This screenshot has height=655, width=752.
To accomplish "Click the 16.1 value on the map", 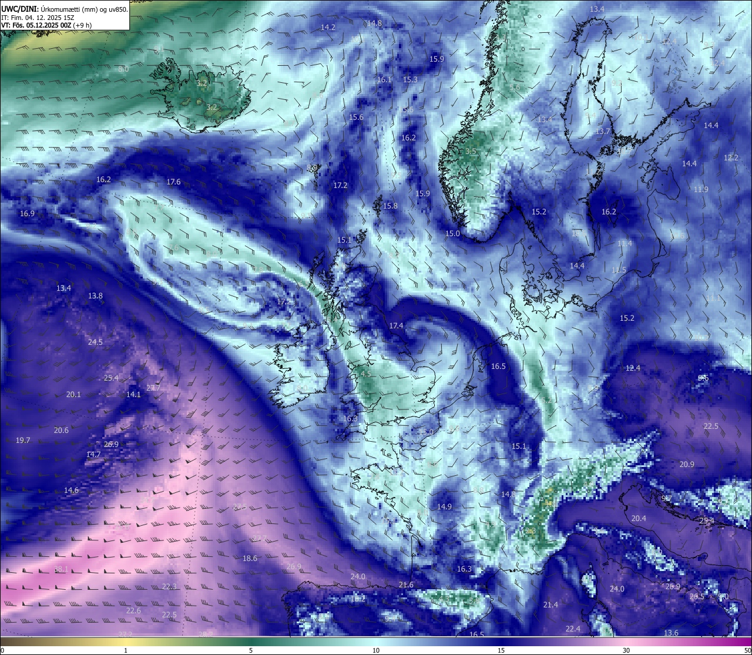I will pyautogui.click(x=384, y=80).
